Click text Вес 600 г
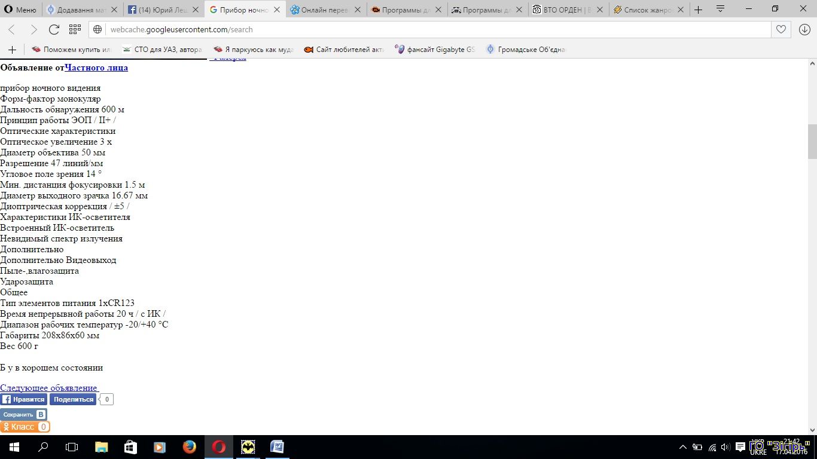Screen dimensions: 817x459 [x=19, y=346]
